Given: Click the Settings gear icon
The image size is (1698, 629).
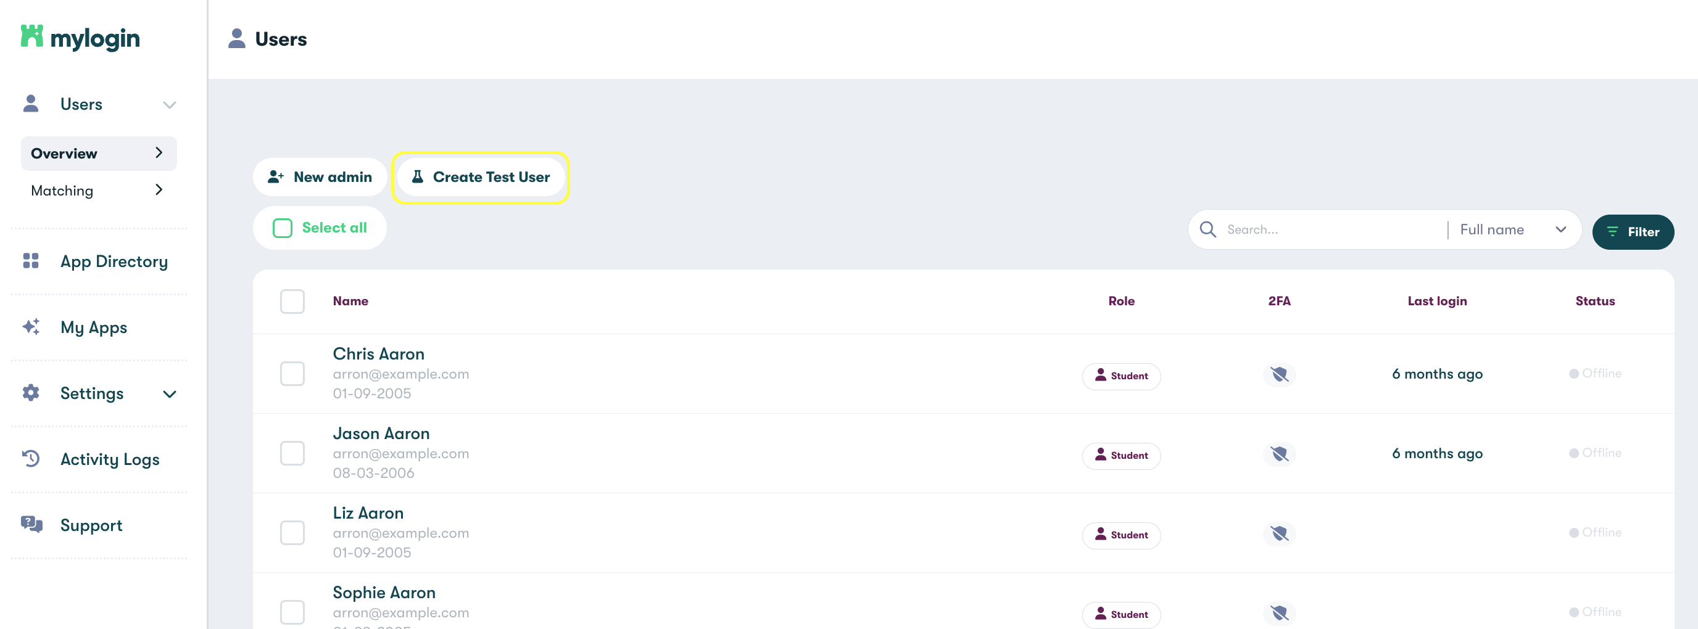Looking at the screenshot, I should point(30,393).
